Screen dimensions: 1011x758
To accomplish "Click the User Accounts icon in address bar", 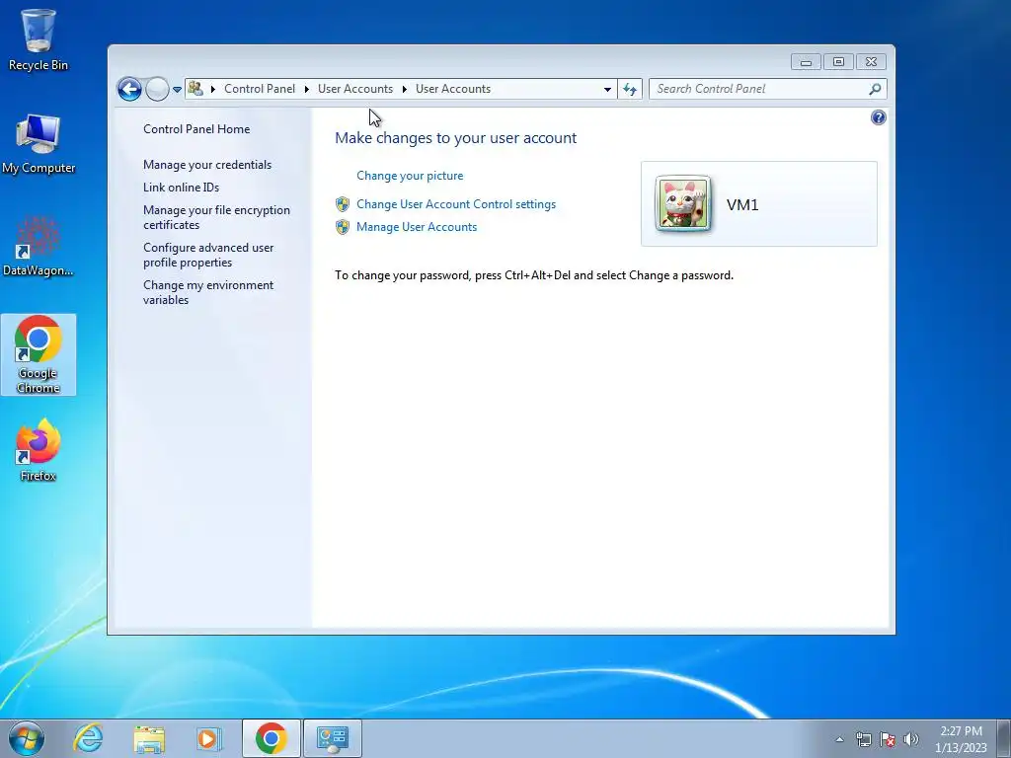I will pyautogui.click(x=195, y=88).
